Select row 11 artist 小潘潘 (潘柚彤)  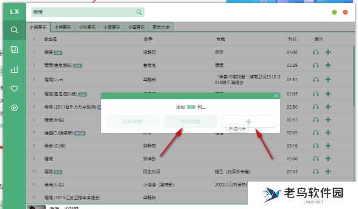(159, 184)
